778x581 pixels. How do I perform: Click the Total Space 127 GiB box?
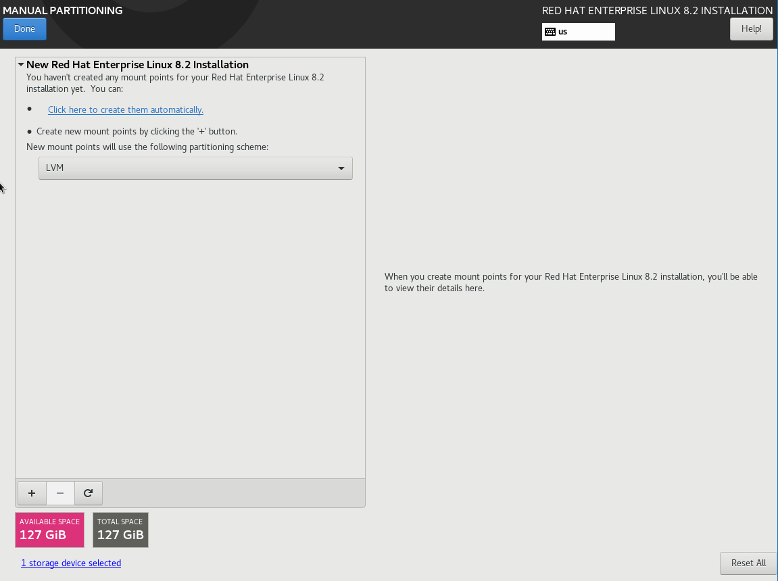point(120,530)
